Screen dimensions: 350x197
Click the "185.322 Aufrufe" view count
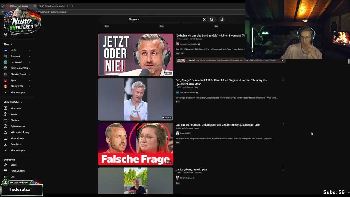(x=182, y=88)
